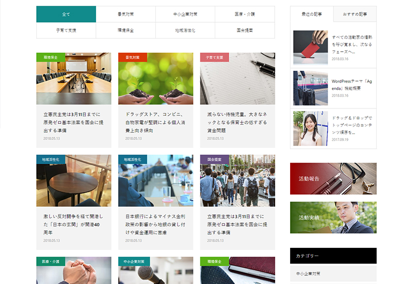Click the 環境保全 label on the conference room card
Screen dimensions: 413x284
click(x=51, y=57)
